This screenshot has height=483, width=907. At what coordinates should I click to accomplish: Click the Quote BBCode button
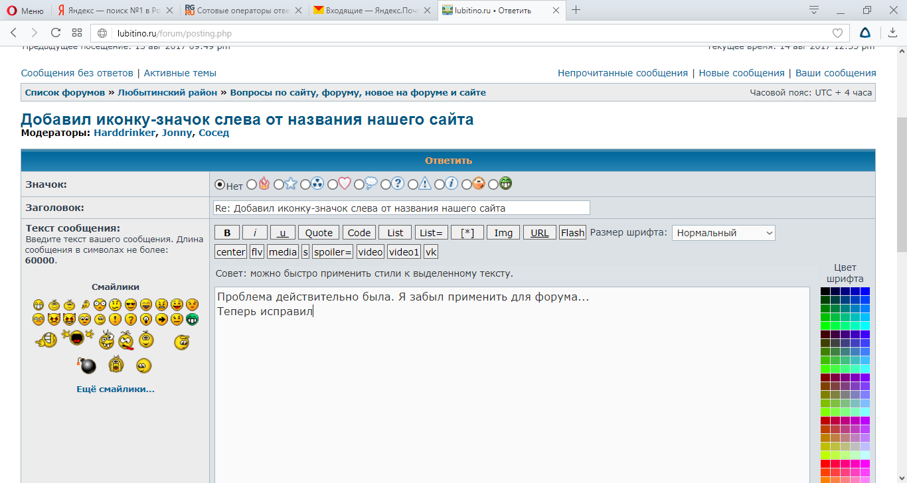click(319, 233)
